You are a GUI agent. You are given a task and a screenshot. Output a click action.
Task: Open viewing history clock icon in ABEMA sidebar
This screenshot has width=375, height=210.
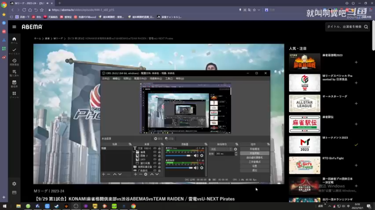(x=14, y=61)
